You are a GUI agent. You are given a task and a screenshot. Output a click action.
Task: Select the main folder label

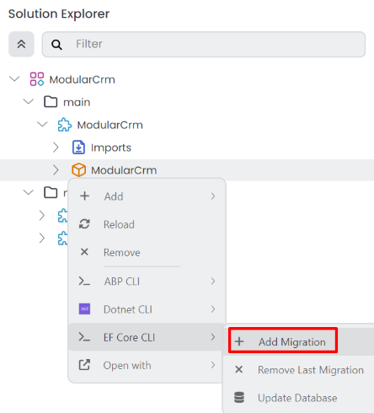(77, 102)
